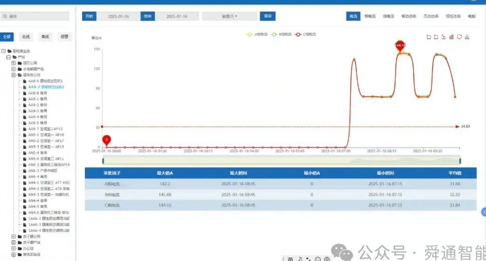
Task: Collapse the 膜电极公用 folder
Action: tap(14, 75)
